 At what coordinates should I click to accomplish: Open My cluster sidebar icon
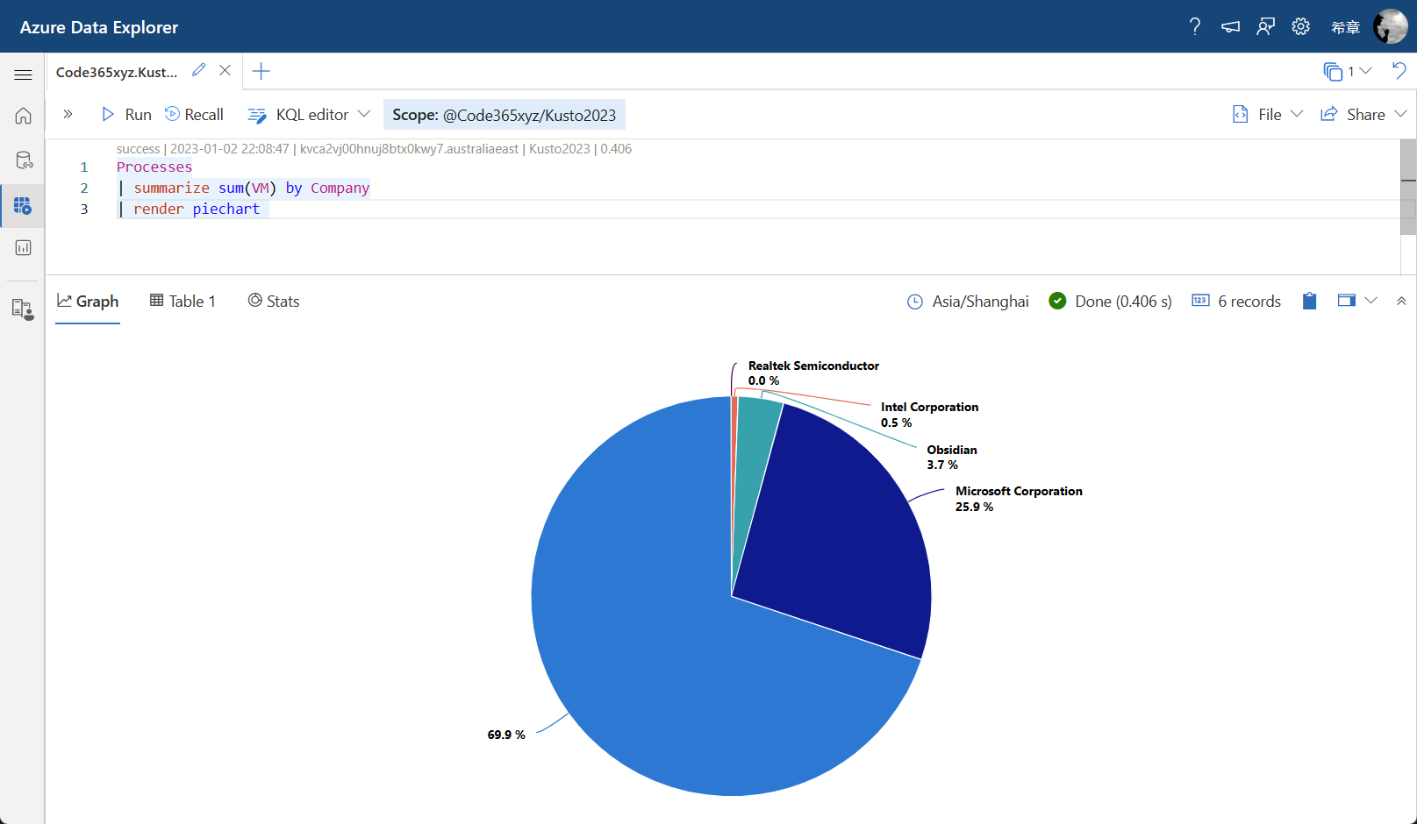[23, 309]
